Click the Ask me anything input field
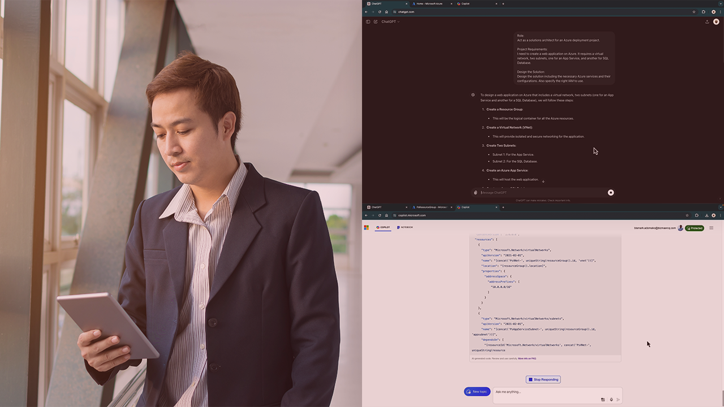 pyautogui.click(x=537, y=392)
